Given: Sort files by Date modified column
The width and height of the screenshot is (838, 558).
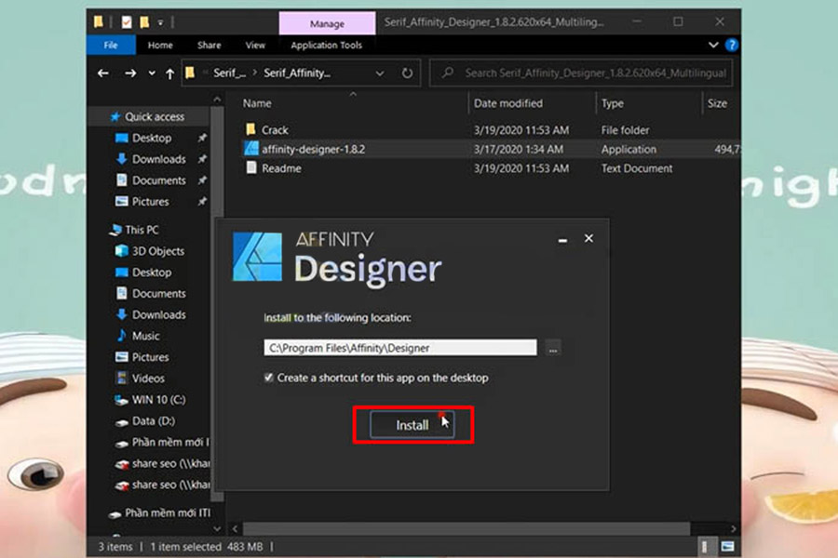Looking at the screenshot, I should tap(507, 103).
